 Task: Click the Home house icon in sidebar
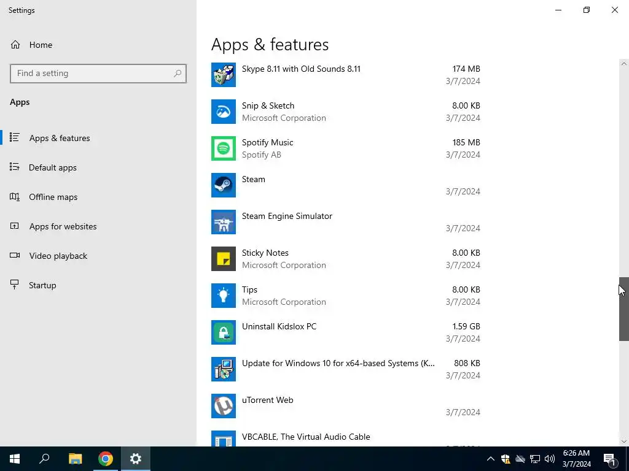coord(15,45)
